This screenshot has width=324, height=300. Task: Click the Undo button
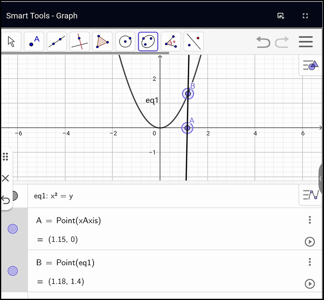(x=263, y=42)
